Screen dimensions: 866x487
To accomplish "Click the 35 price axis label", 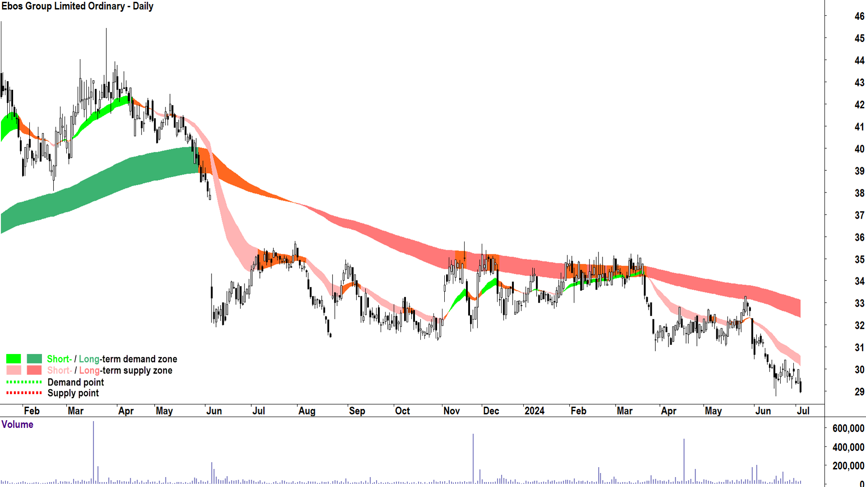I will 859,259.
